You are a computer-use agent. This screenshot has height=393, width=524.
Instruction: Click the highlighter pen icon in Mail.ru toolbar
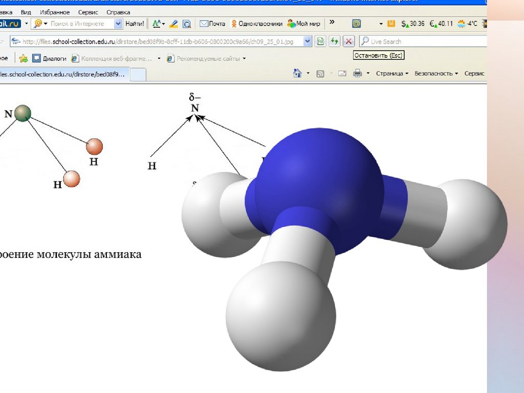tap(173, 24)
